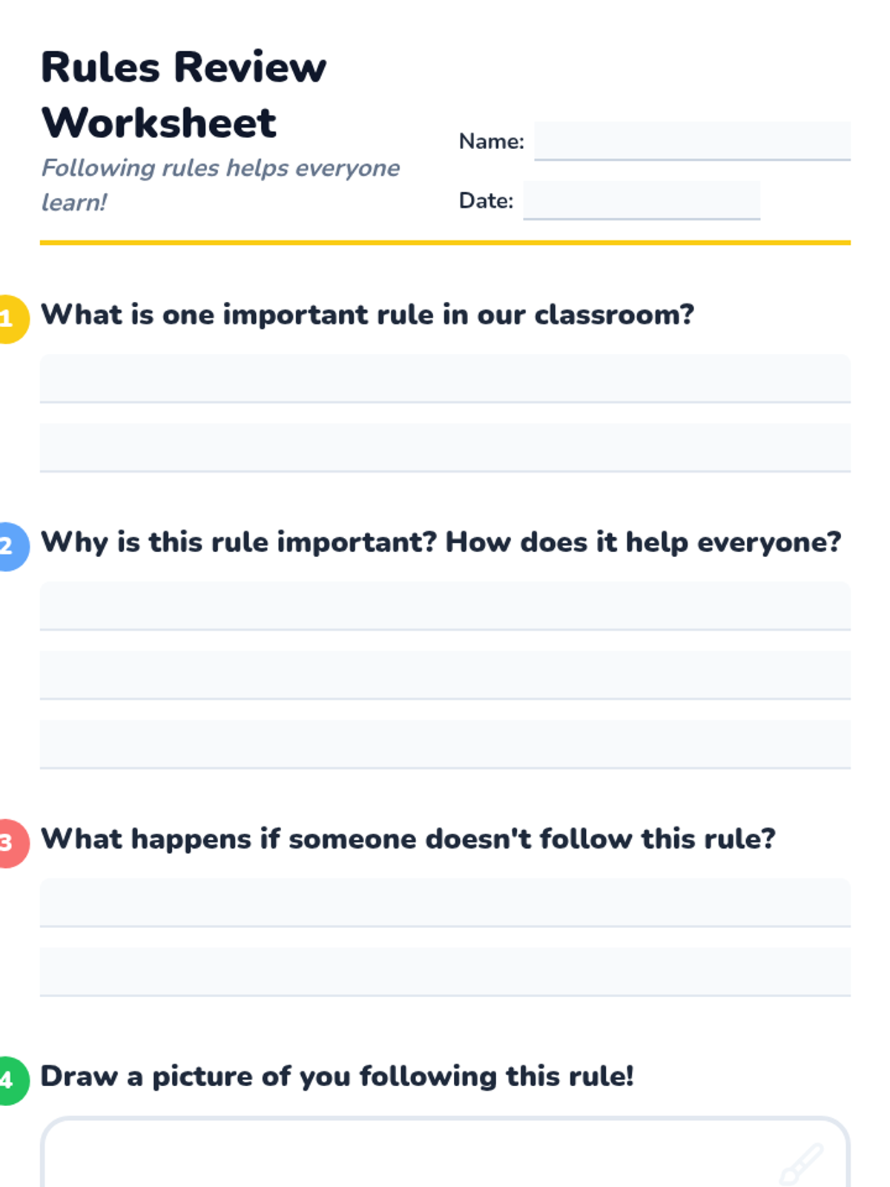Click second answer line under classroom rule question
The image size is (890, 1187).
445,447
